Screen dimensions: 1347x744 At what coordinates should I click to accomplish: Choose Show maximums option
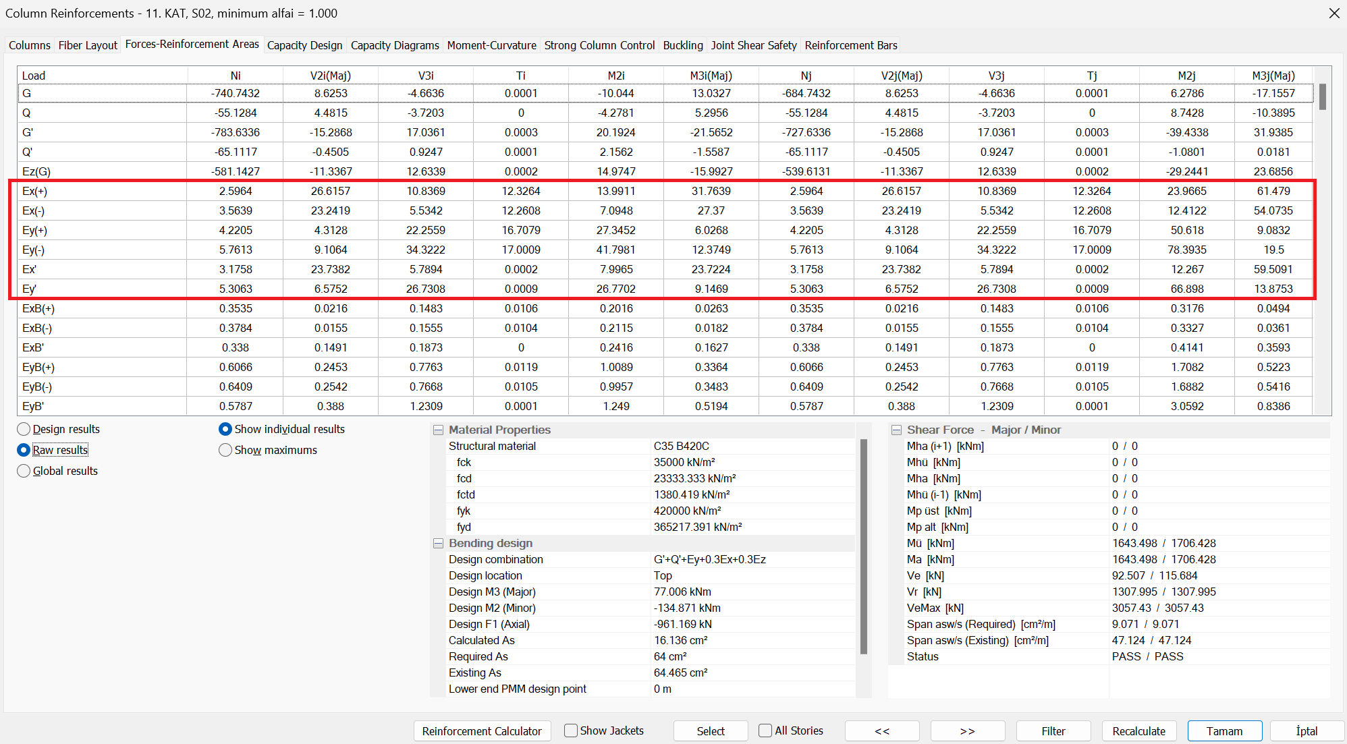pos(226,451)
